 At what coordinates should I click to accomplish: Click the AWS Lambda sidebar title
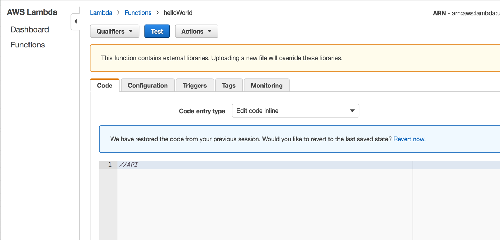32,12
